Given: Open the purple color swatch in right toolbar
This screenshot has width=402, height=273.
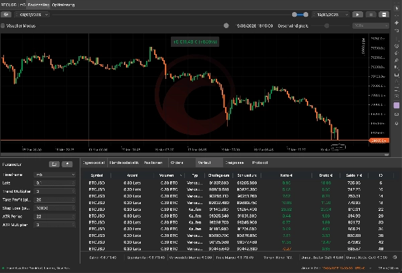Looking at the screenshot, I should [397, 105].
